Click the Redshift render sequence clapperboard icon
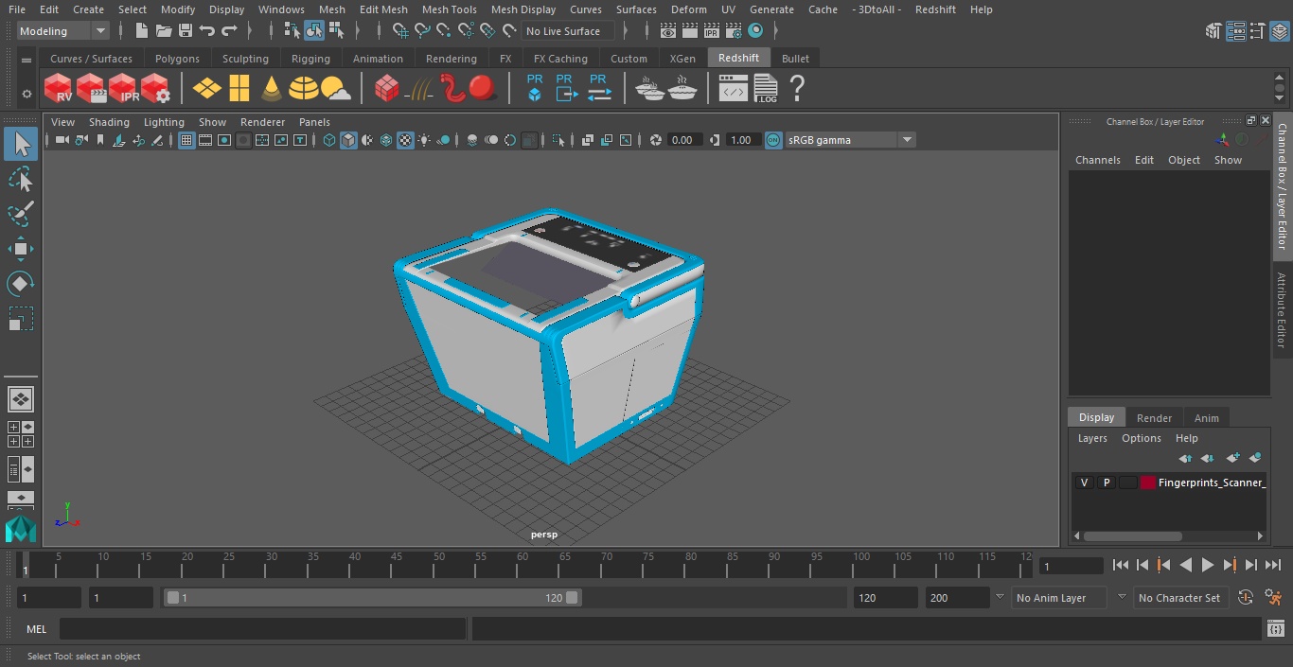The image size is (1293, 667). coord(91,89)
